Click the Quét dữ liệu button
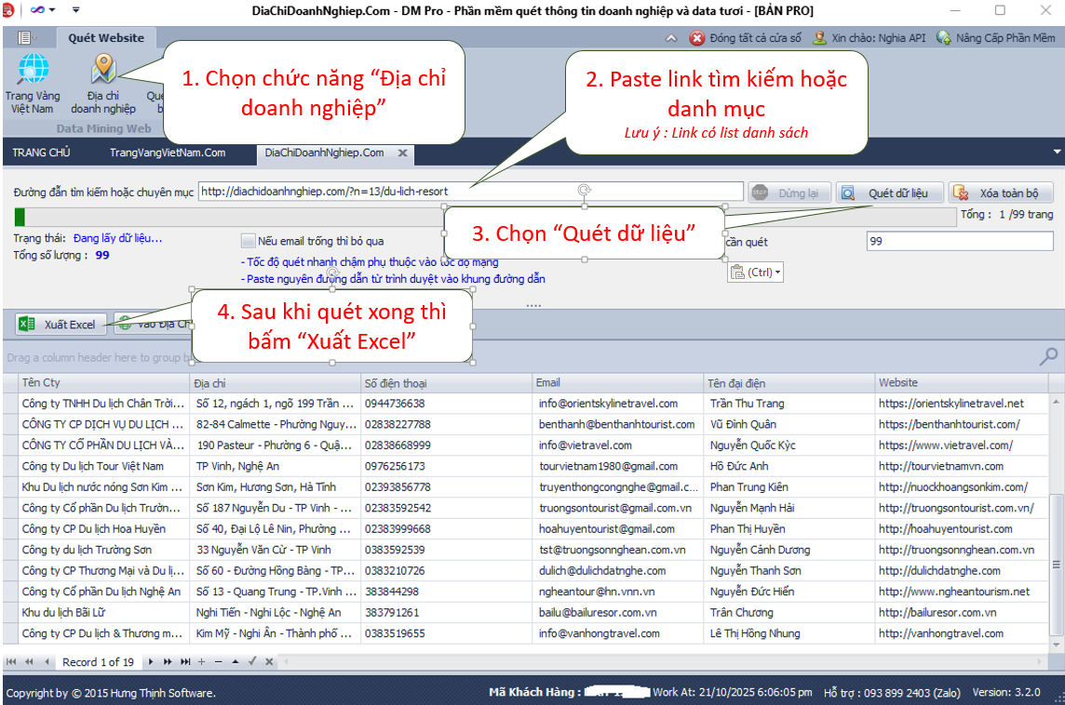The height and width of the screenshot is (705, 1065). [888, 193]
